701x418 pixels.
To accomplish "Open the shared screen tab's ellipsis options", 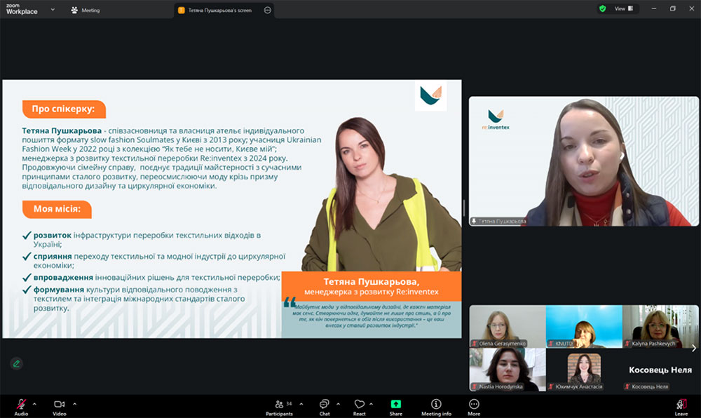I will click(x=267, y=11).
